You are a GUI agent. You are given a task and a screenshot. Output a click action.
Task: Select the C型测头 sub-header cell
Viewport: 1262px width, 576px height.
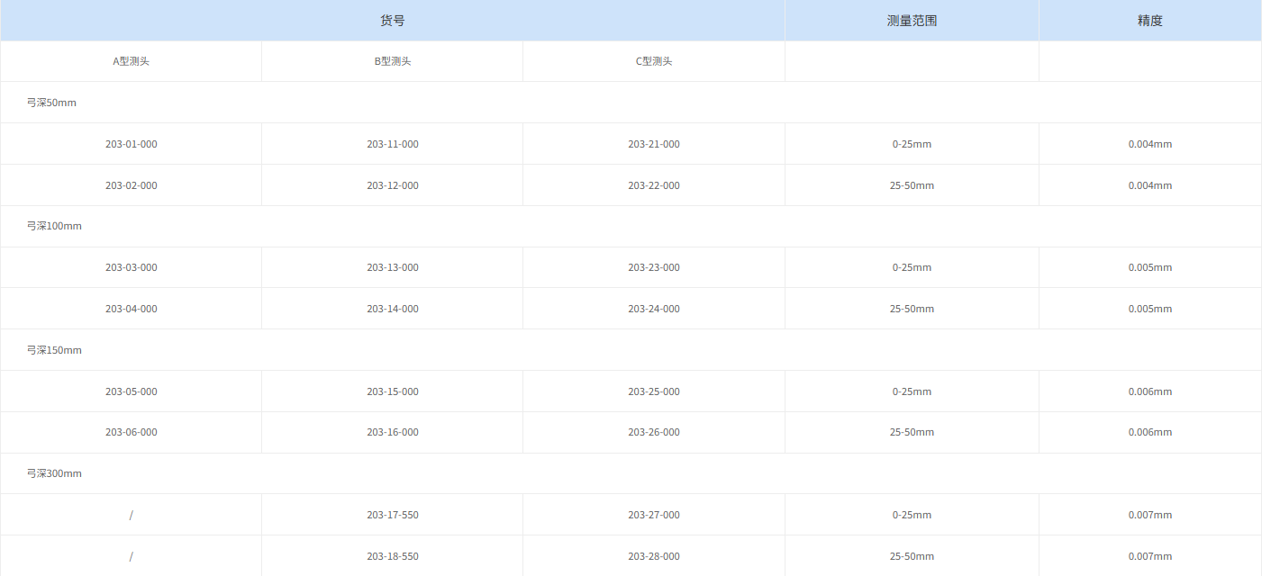654,62
